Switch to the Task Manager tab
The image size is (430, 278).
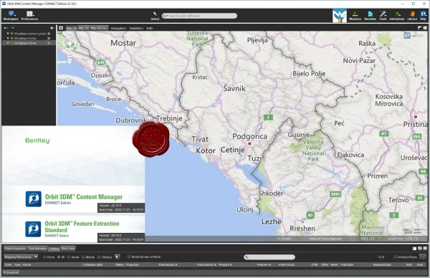(37, 249)
